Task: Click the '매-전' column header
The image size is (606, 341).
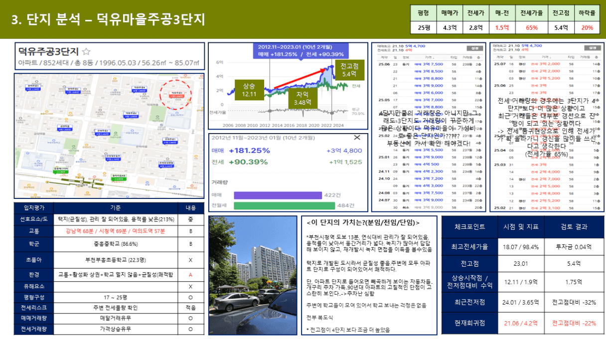Action: click(502, 14)
